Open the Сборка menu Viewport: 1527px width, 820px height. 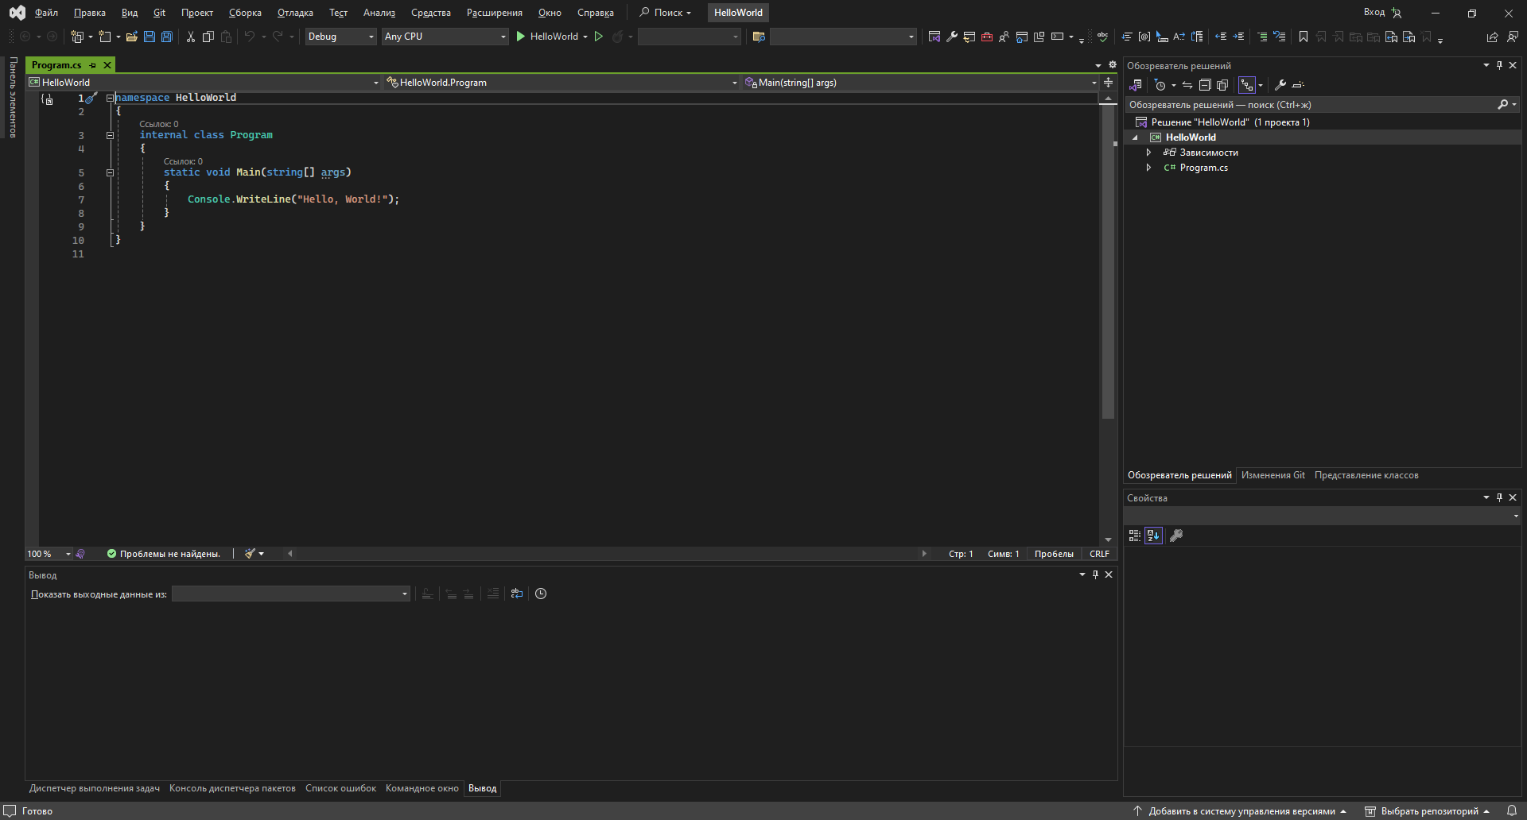[245, 13]
